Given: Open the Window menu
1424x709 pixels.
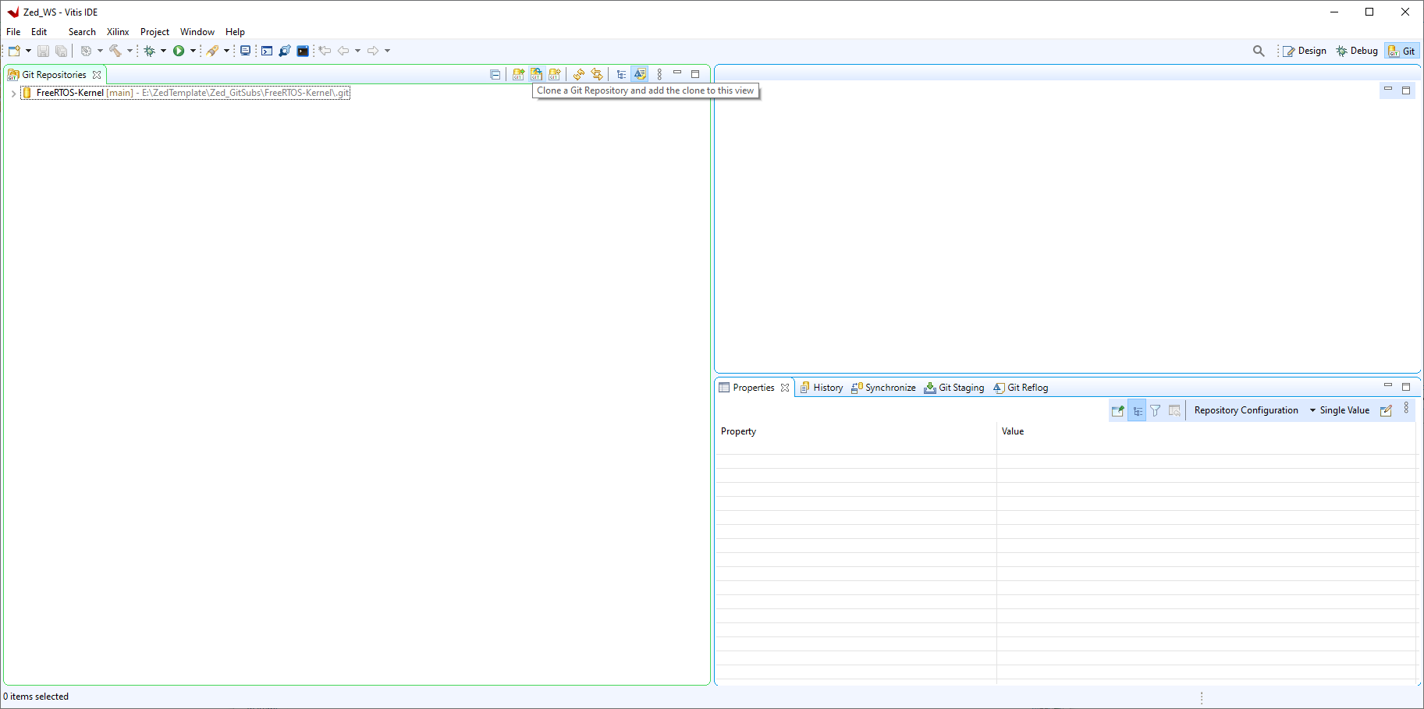Looking at the screenshot, I should tap(197, 32).
